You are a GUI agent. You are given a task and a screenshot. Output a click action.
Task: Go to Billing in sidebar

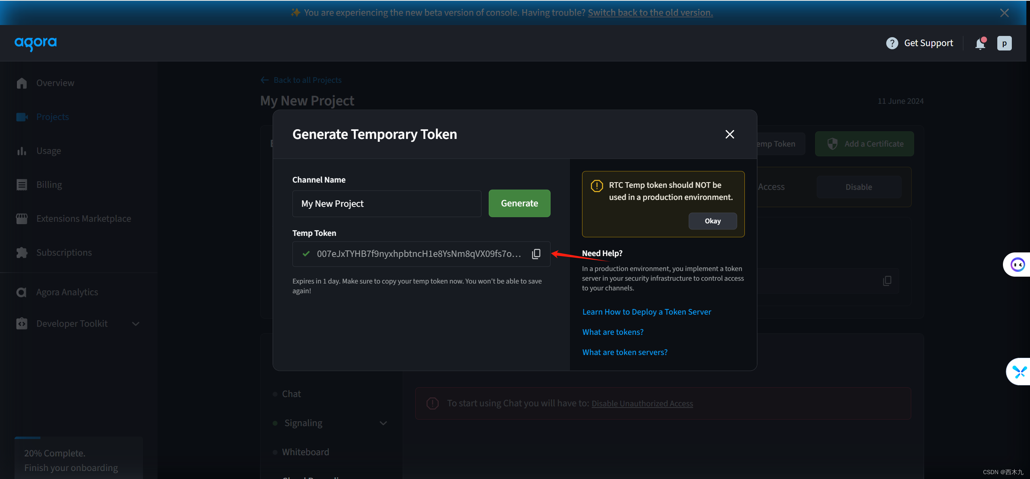49,185
